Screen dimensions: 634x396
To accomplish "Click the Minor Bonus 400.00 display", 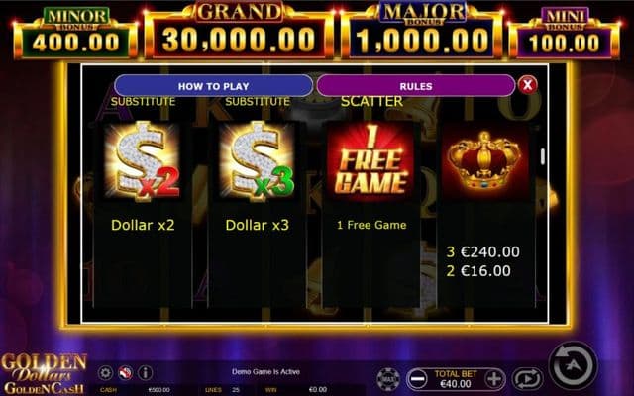I will 75,34.
